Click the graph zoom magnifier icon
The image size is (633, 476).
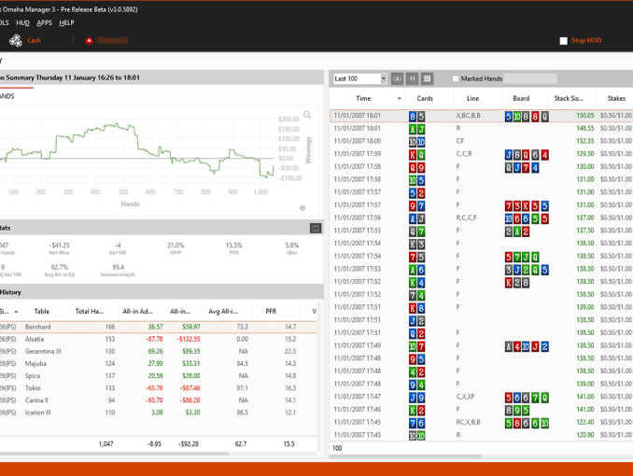[x=307, y=116]
